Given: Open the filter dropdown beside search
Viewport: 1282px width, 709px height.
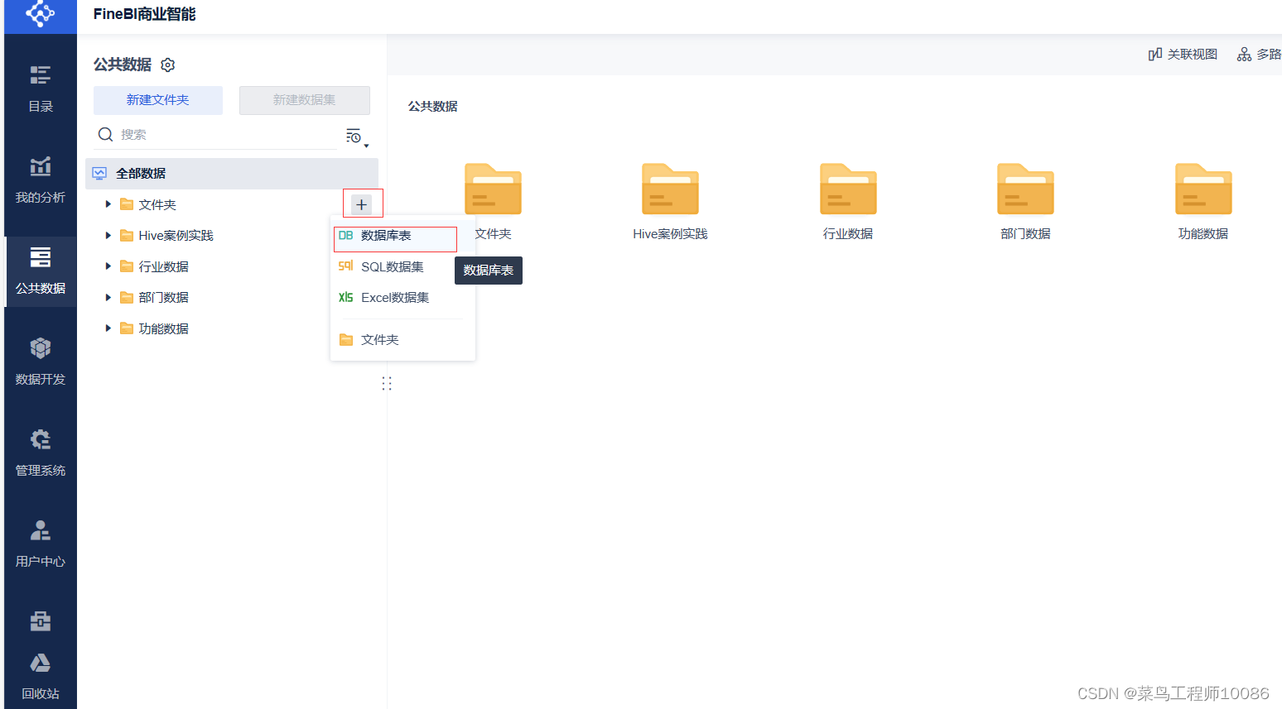Looking at the screenshot, I should coord(357,137).
